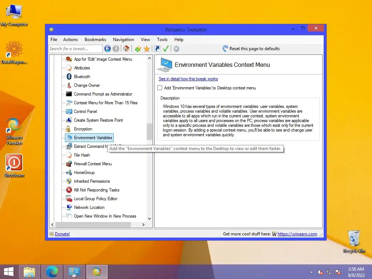The image size is (372, 279).
Task: Open the Help menu
Action: [179, 40]
